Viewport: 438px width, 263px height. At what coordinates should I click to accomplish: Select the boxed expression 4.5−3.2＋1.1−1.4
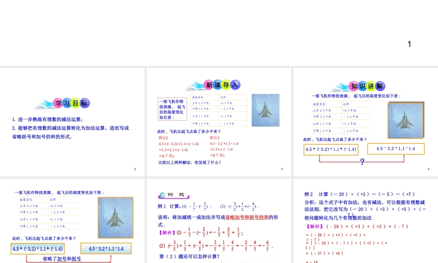[x=396, y=148]
